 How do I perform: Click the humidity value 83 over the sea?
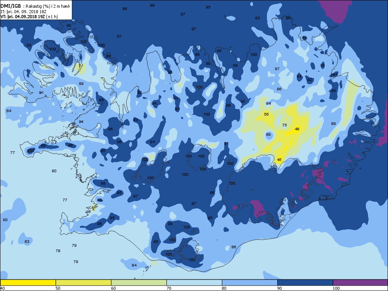(27, 241)
